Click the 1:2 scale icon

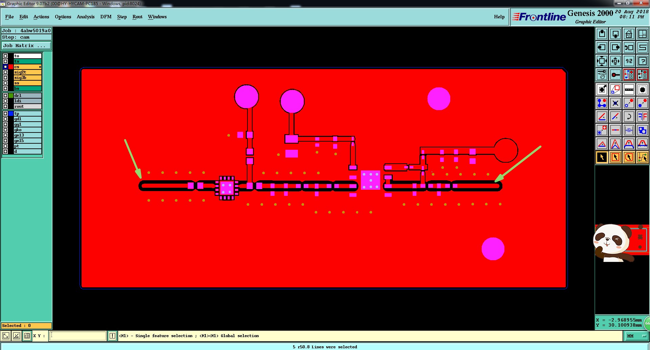pyautogui.click(x=629, y=61)
